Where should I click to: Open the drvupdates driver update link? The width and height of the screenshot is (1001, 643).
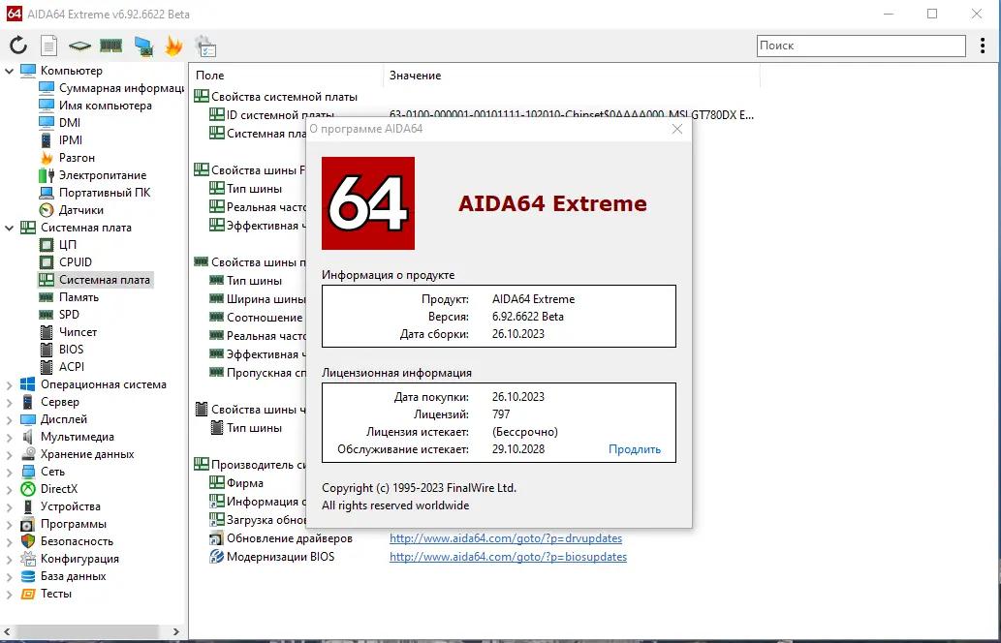[506, 537]
